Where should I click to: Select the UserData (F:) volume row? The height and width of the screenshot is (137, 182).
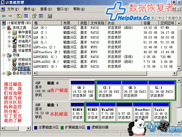coord(105,52)
